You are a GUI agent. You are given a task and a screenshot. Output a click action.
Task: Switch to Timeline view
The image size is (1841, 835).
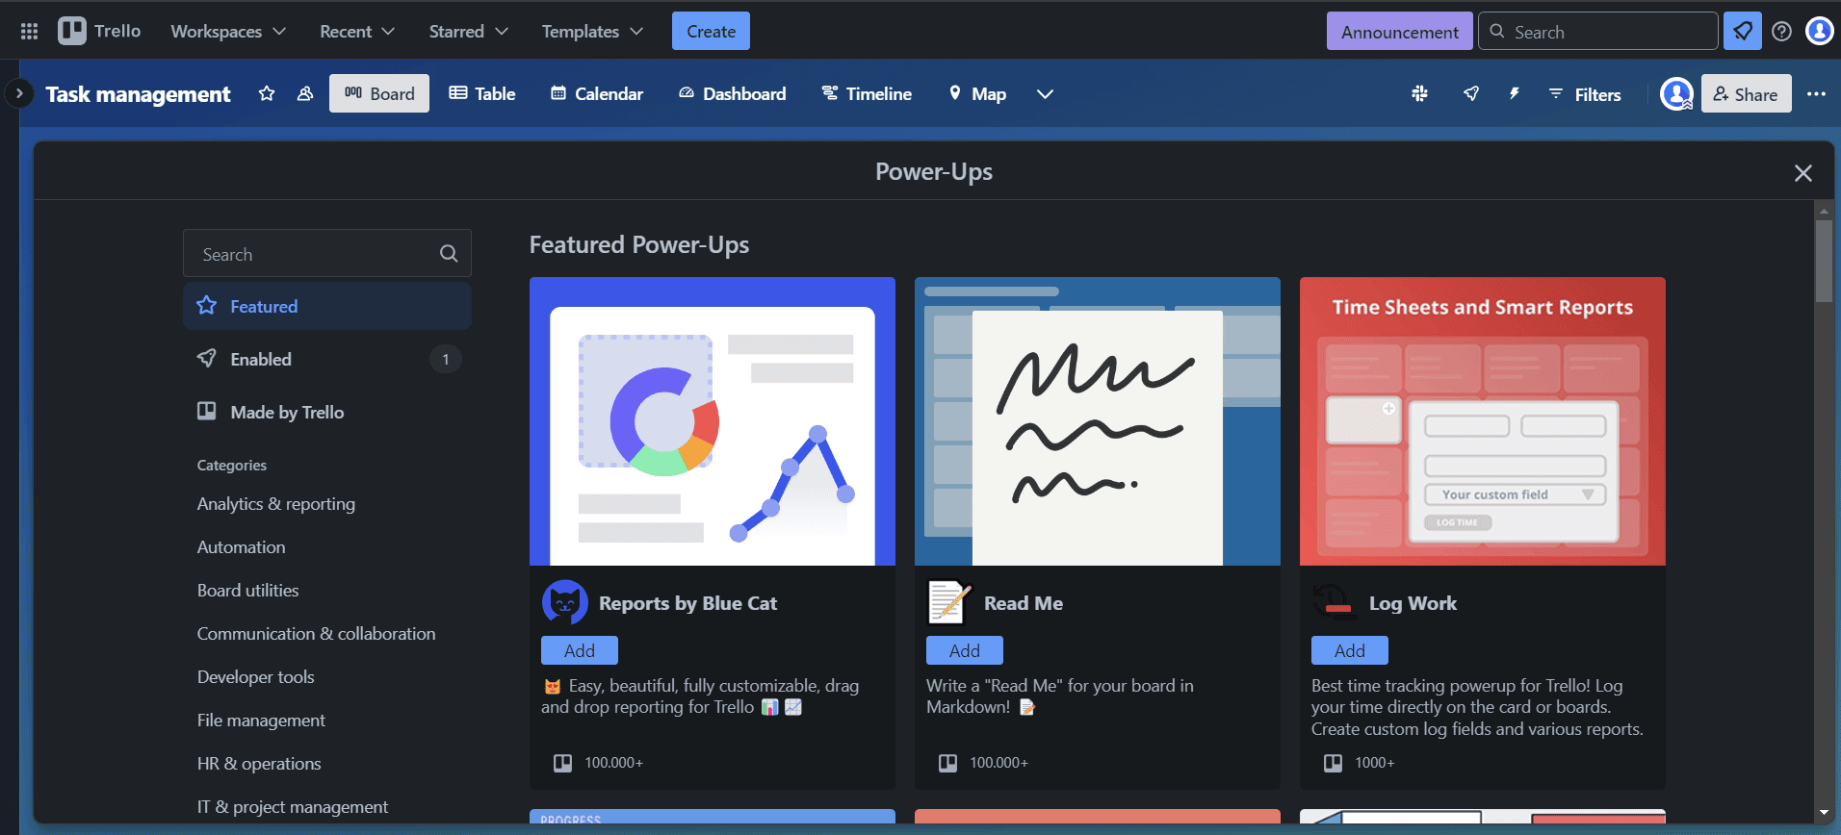[867, 93]
